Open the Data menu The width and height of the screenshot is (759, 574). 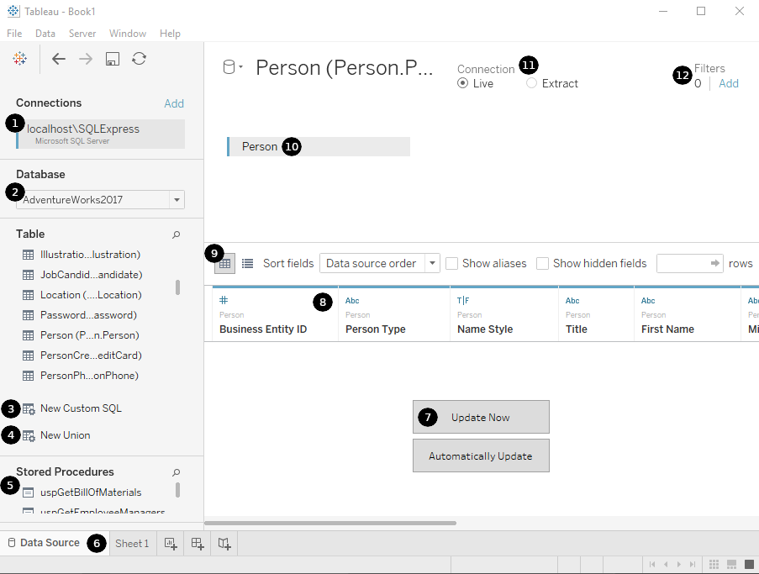click(45, 34)
